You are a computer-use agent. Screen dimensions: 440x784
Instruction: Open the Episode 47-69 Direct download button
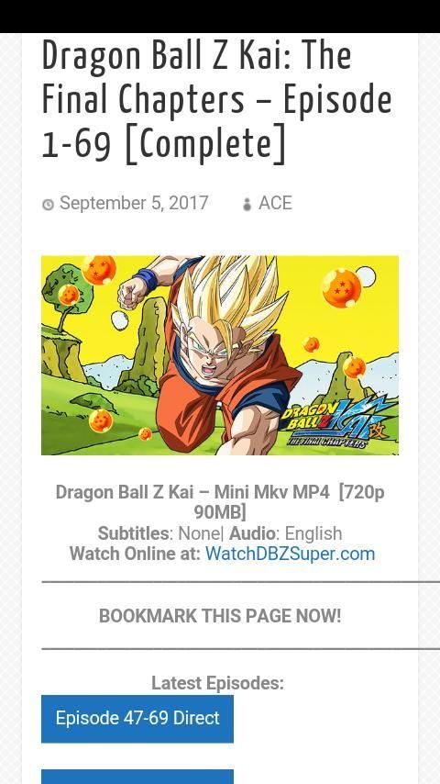pos(137,719)
